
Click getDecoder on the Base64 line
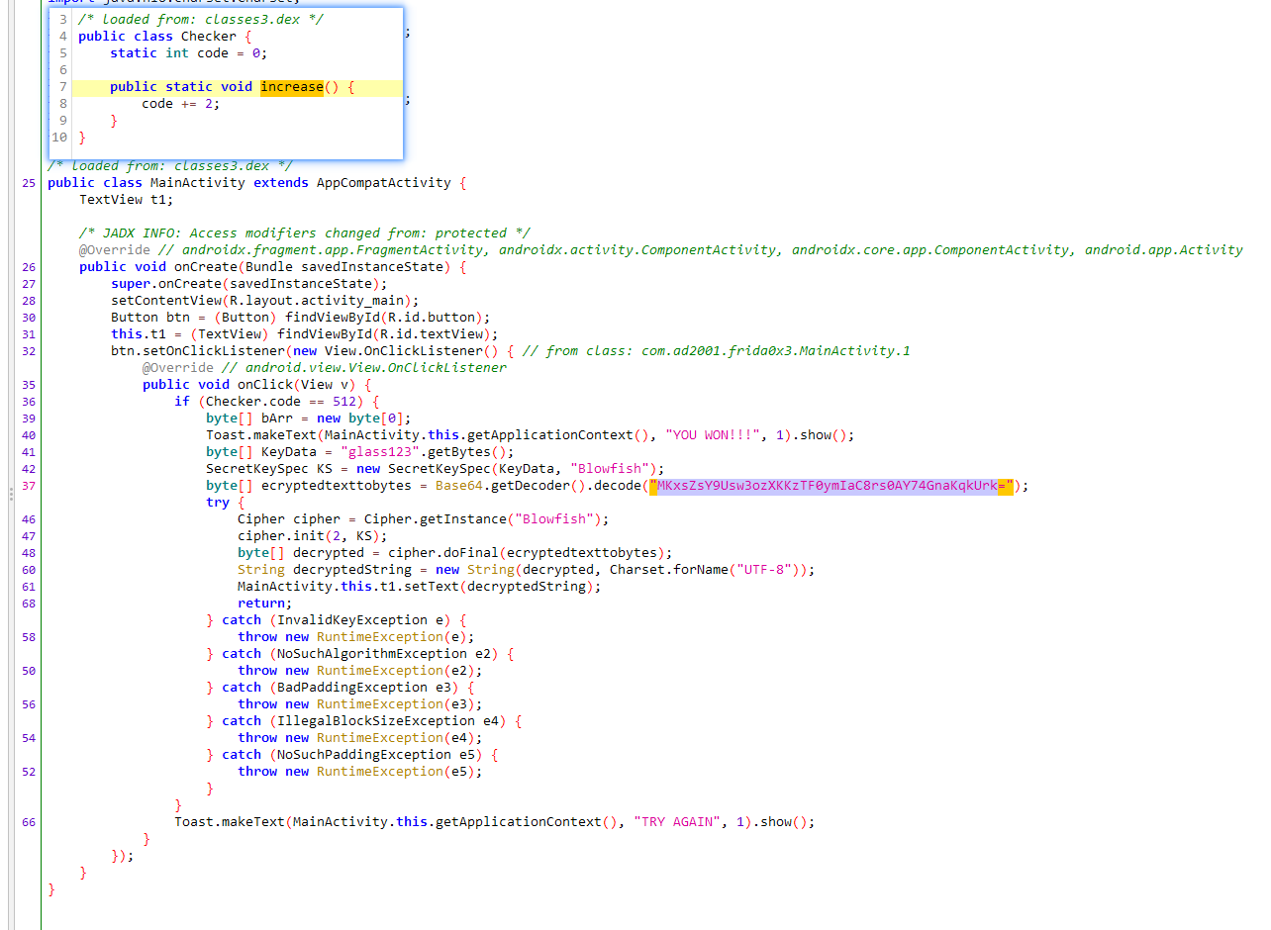[534, 486]
